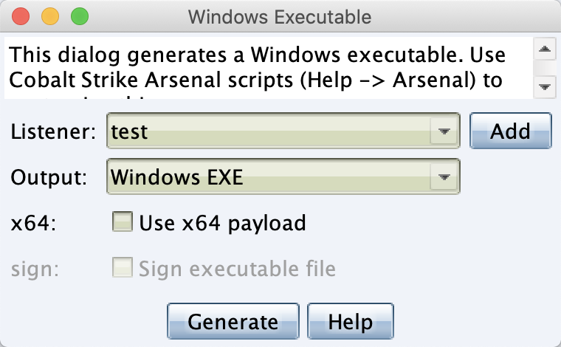Click the "Listener:" field label
Viewport: 561px width, 347px height.
[54, 133]
